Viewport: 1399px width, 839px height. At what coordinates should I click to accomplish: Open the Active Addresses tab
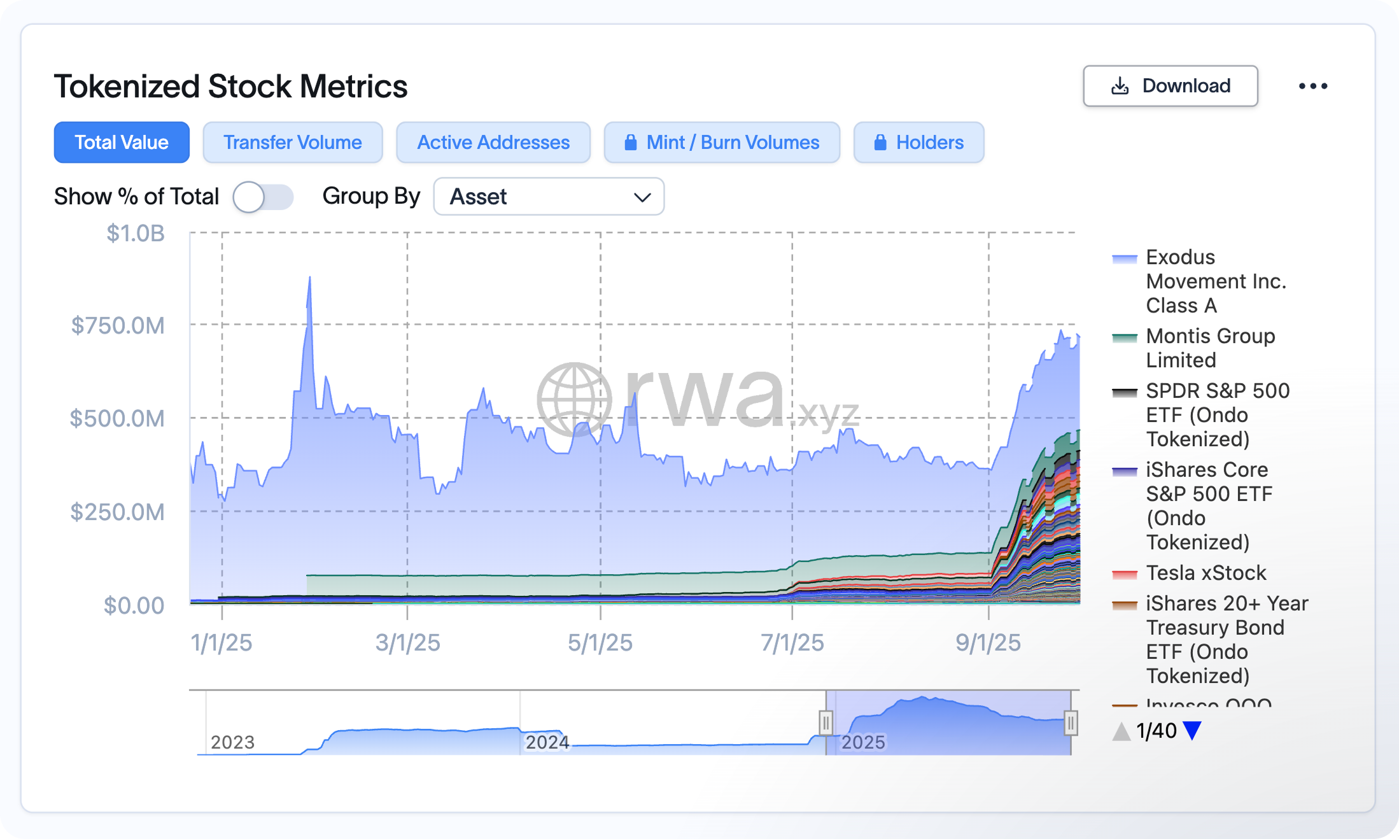click(493, 143)
